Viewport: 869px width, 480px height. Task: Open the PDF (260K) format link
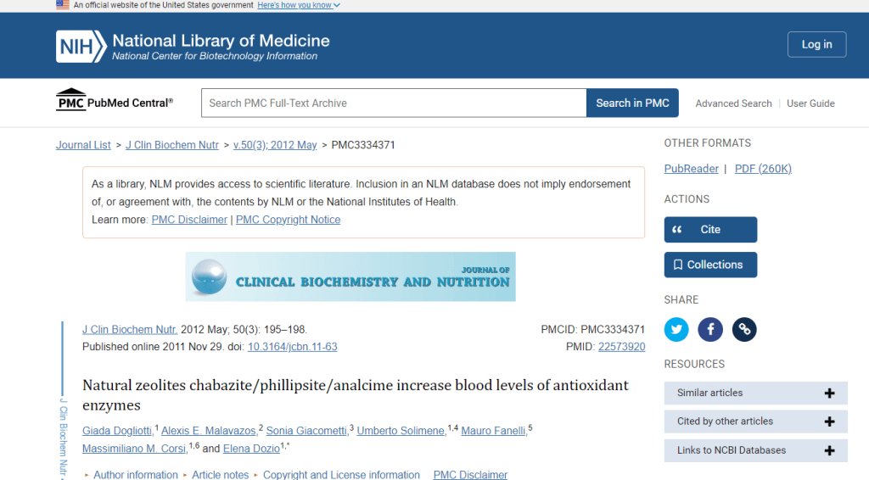pyautogui.click(x=763, y=169)
